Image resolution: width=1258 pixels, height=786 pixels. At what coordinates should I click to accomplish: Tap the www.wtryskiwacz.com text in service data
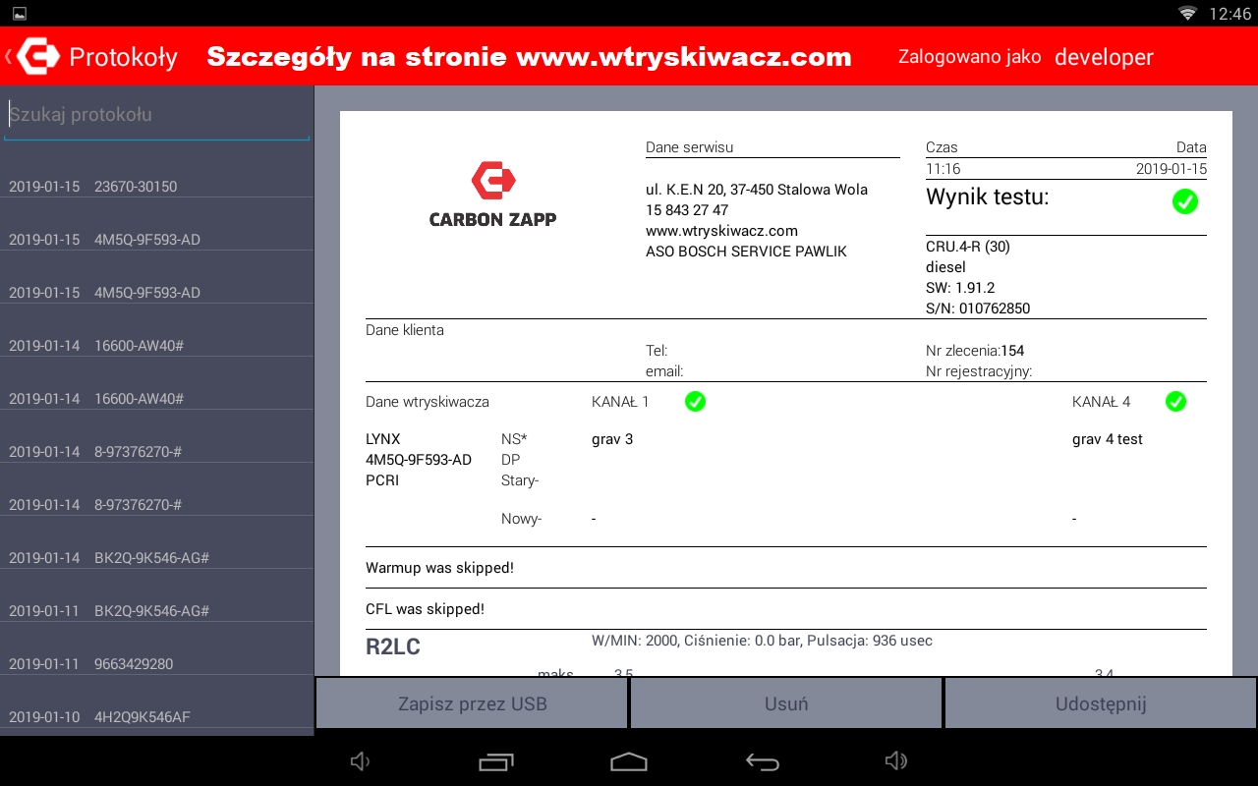pos(721,231)
